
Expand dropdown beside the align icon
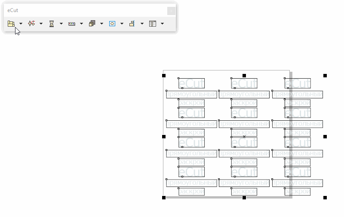click(142, 24)
